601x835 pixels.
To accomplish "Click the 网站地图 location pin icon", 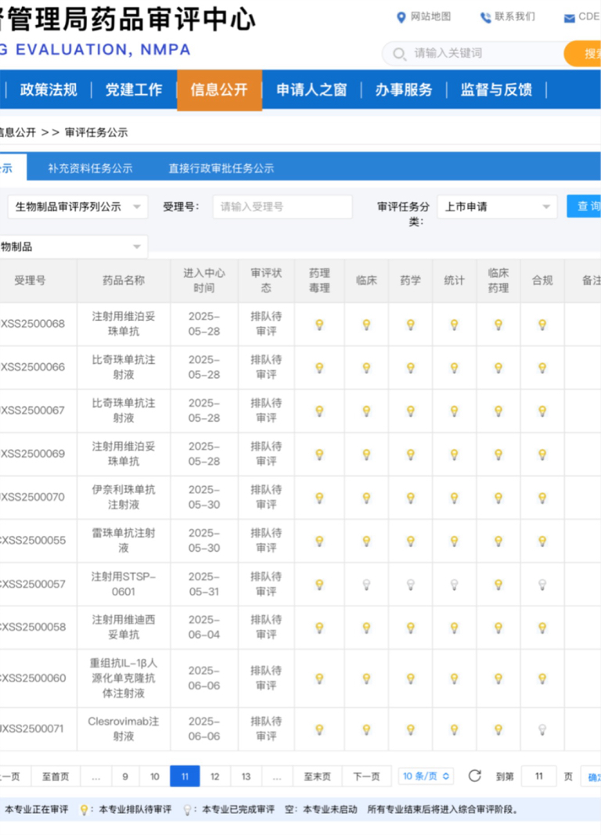I will coord(401,17).
